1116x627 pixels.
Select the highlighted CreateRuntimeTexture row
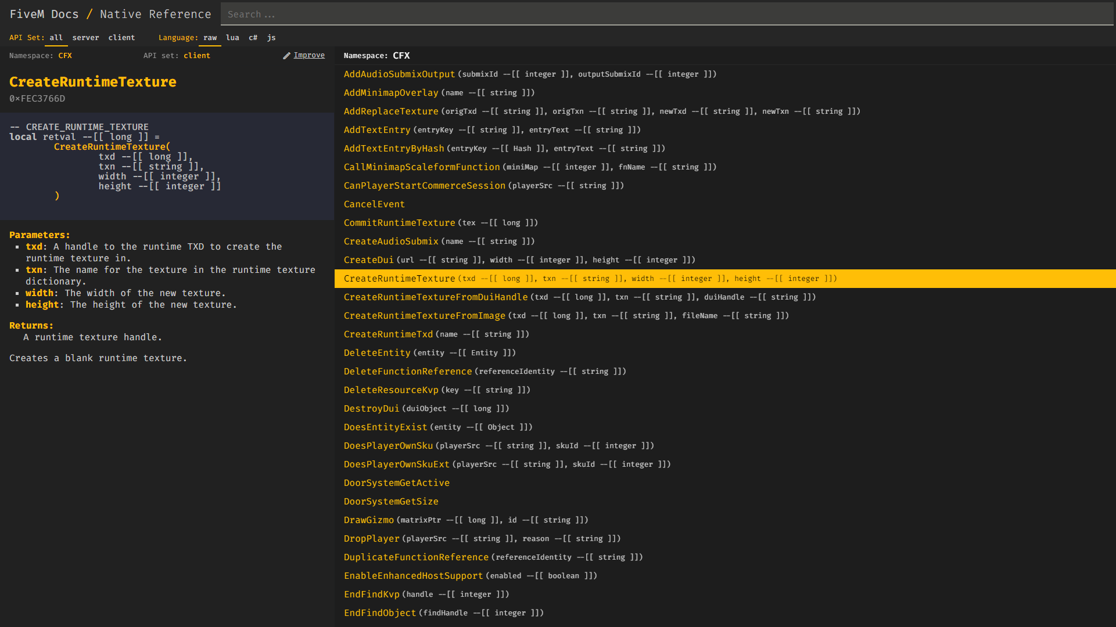tap(399, 279)
